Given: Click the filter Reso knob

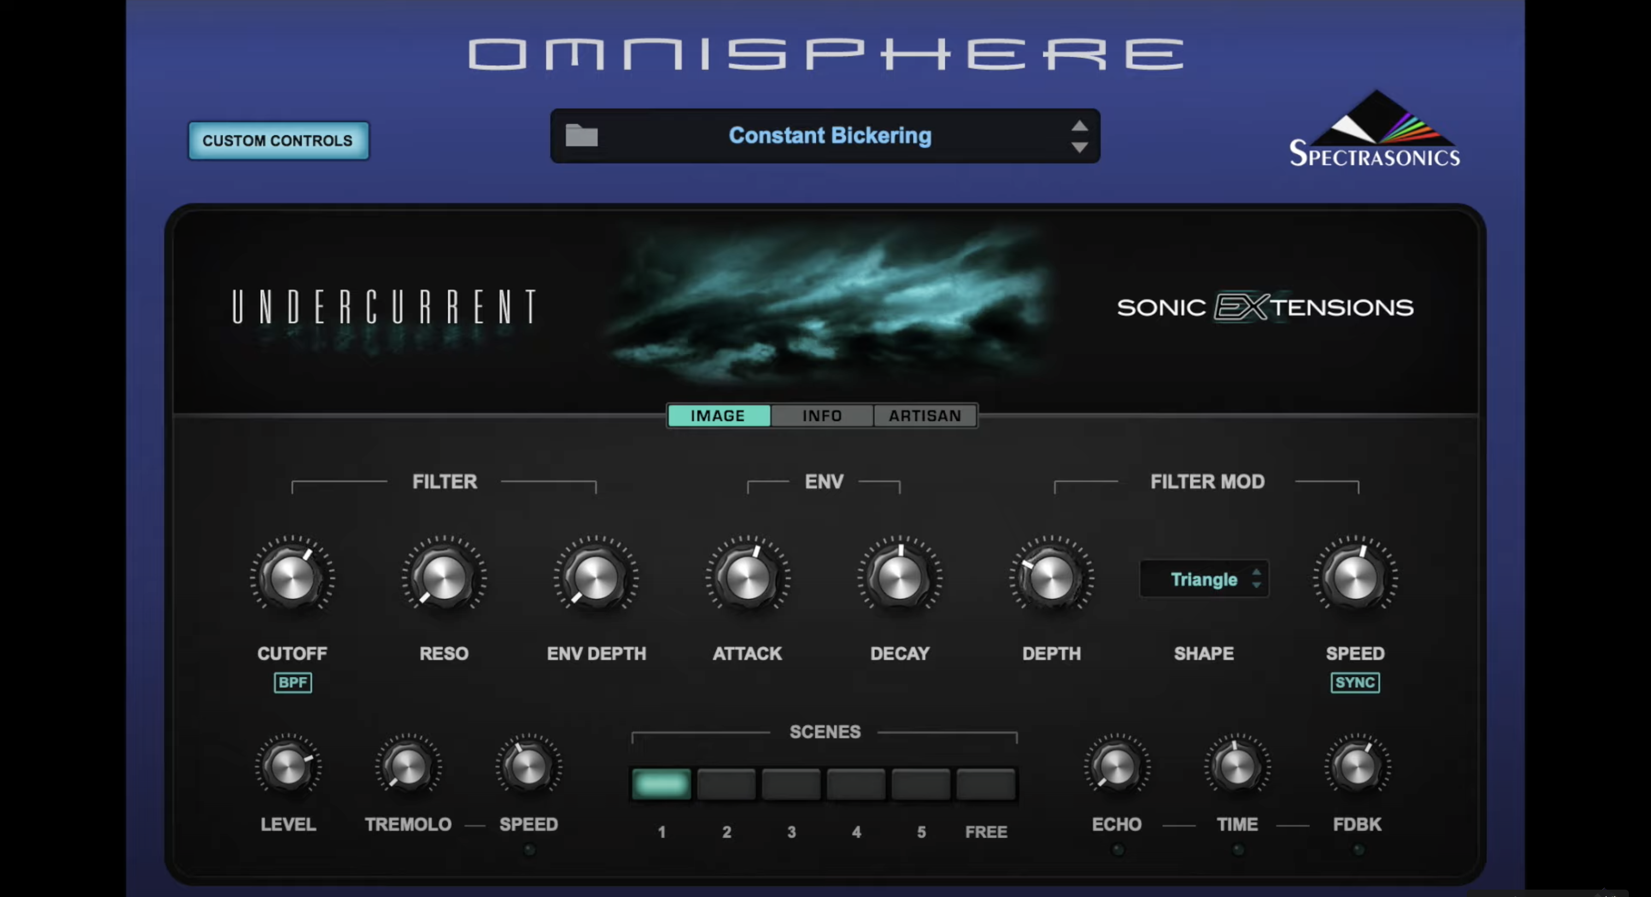Looking at the screenshot, I should coord(444,578).
